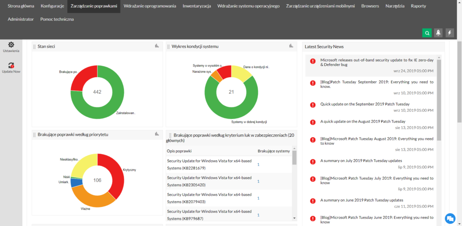Open the chat bubble support icon

449,218
